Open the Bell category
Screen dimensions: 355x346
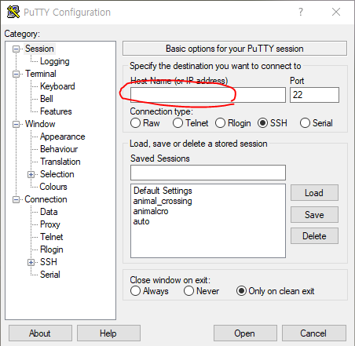[46, 99]
